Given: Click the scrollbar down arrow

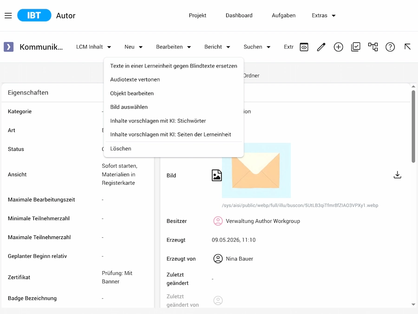Looking at the screenshot, I should [413, 304].
